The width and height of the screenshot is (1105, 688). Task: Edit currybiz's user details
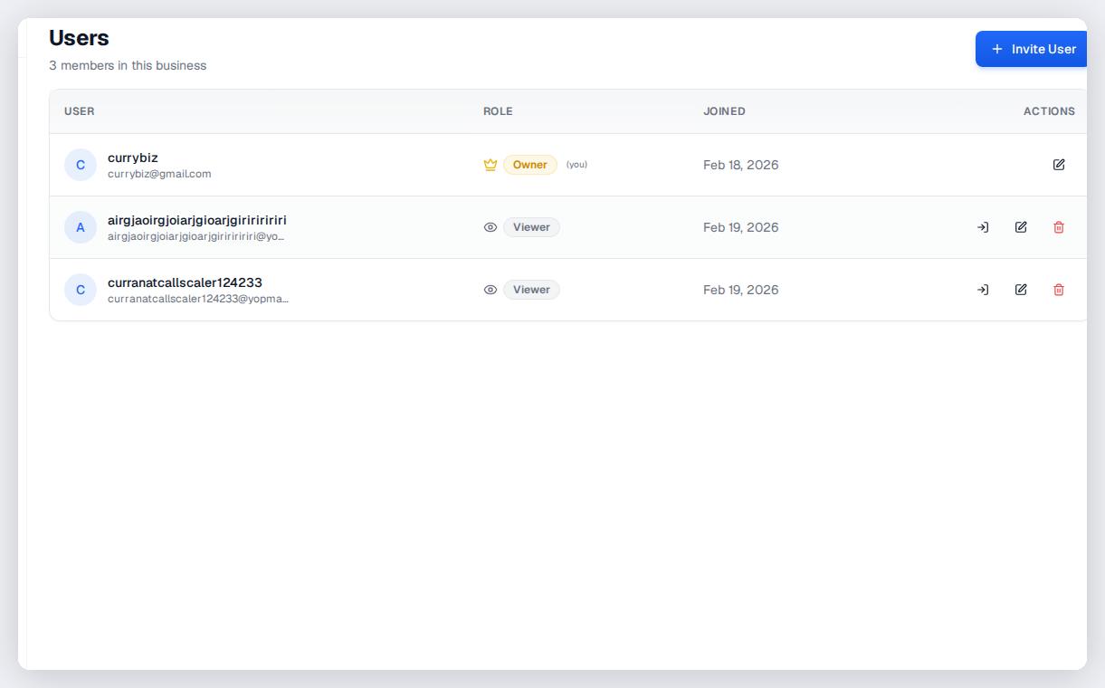point(1058,165)
